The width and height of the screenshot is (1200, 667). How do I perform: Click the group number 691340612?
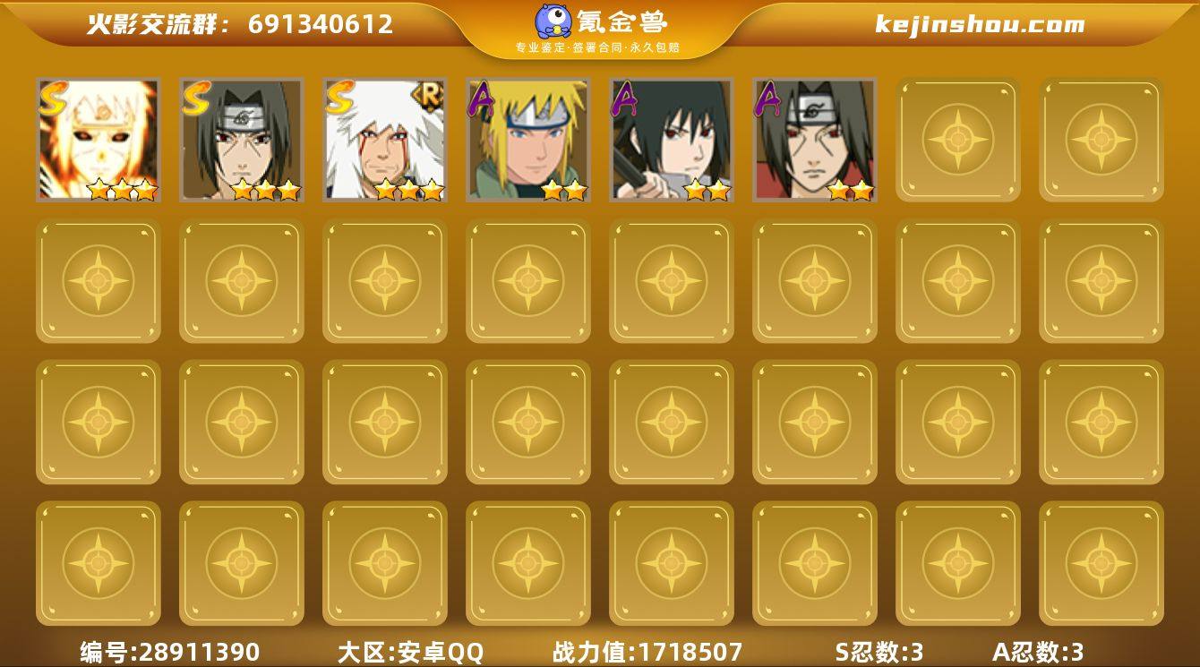[x=321, y=24]
